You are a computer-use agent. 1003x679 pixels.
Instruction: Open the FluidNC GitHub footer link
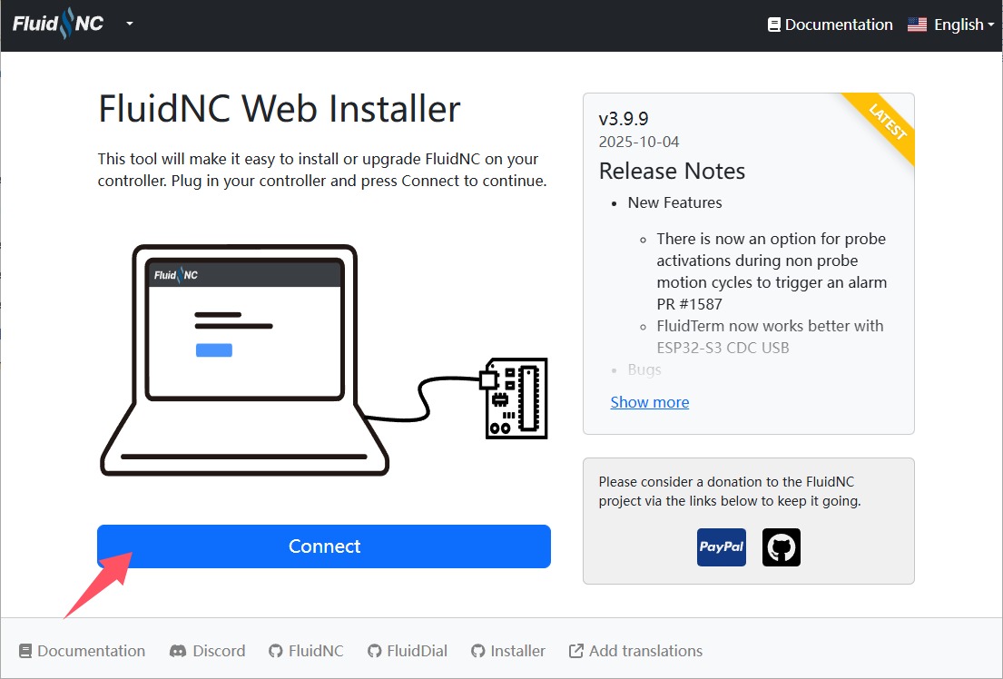tap(306, 651)
